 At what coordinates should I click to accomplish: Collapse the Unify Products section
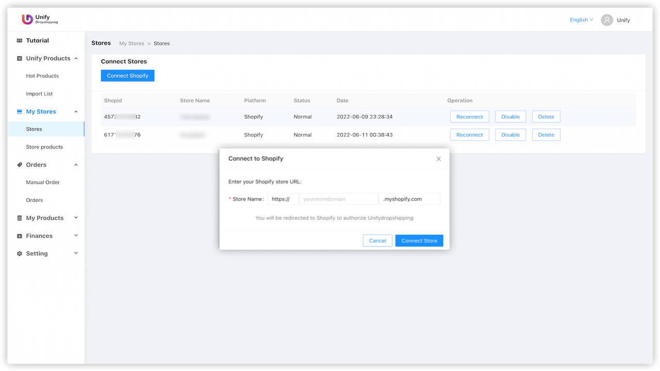(76, 58)
